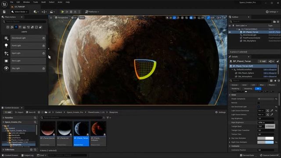281x158 pixels.
Task: Toggle angle snapping in the viewport toolbar
Action: point(199,18)
